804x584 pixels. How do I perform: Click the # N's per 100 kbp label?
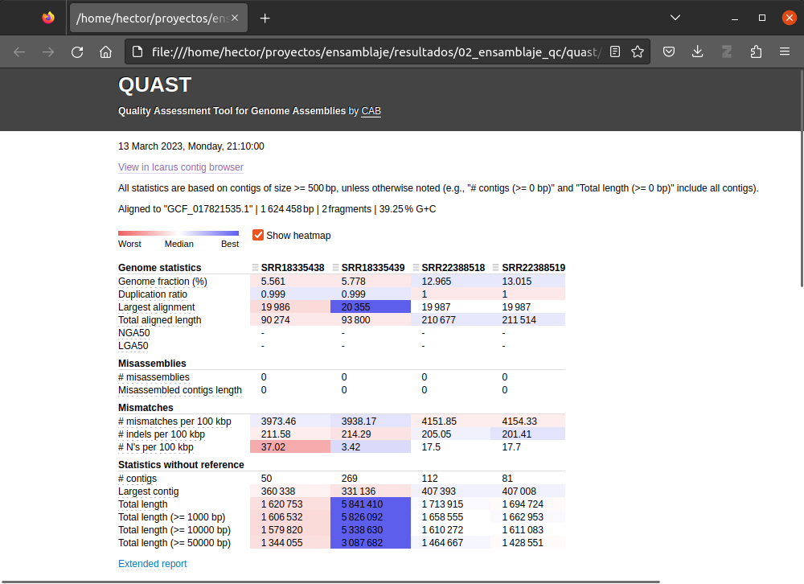[156, 447]
